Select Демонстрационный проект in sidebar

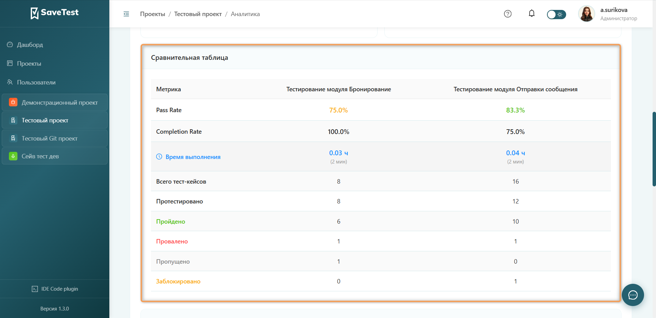click(x=55, y=102)
